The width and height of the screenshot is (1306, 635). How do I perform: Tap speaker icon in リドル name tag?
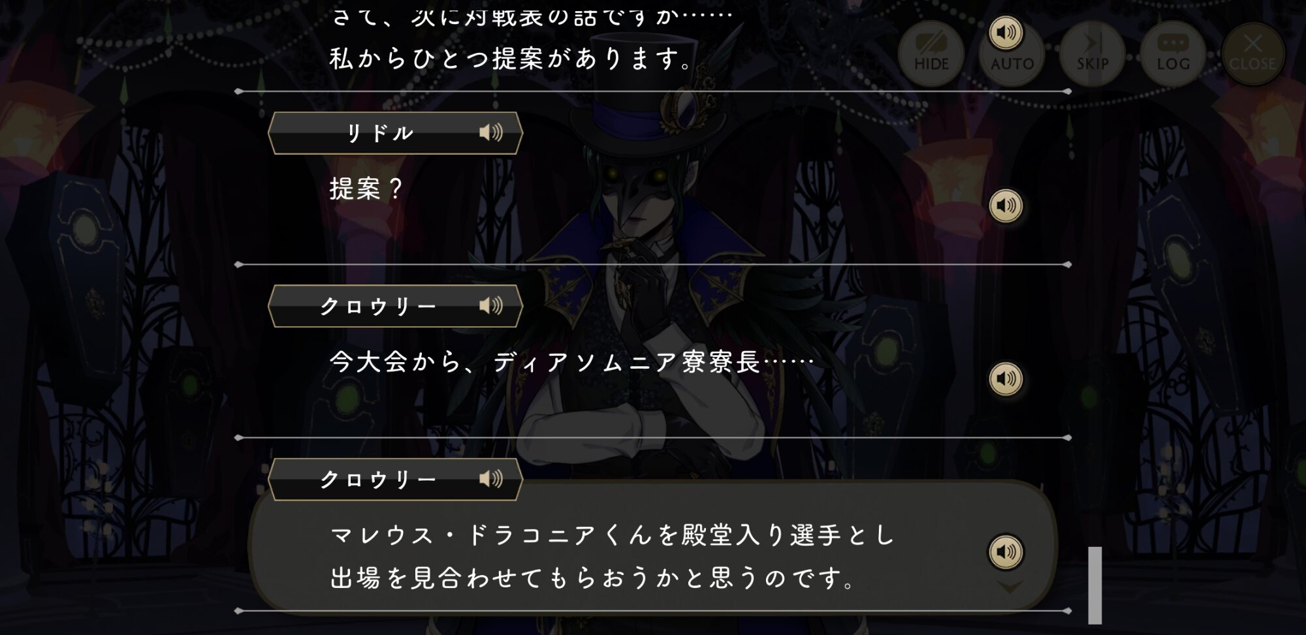tap(491, 132)
